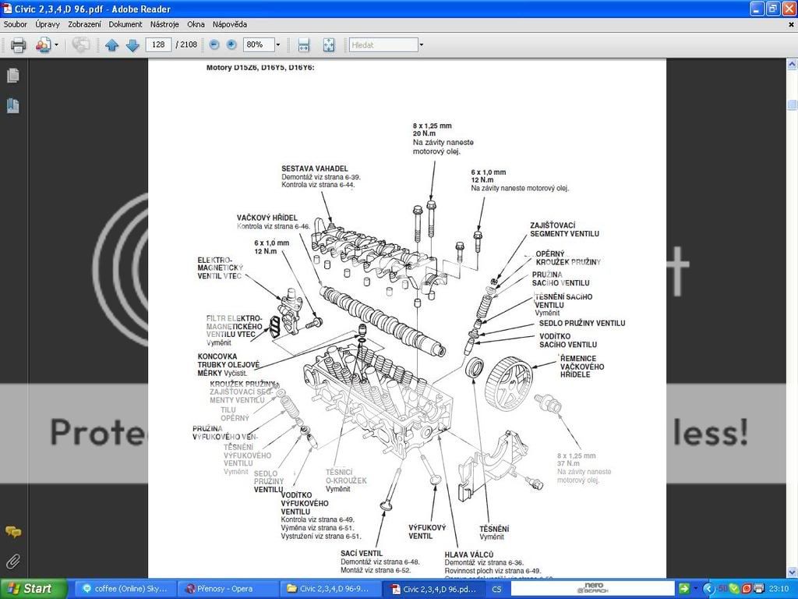Screen dimensions: 798x599
Task: Click the page number input field
Action: tap(158, 45)
